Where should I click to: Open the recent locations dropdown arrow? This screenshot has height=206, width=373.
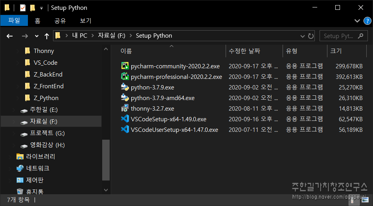pos(37,36)
